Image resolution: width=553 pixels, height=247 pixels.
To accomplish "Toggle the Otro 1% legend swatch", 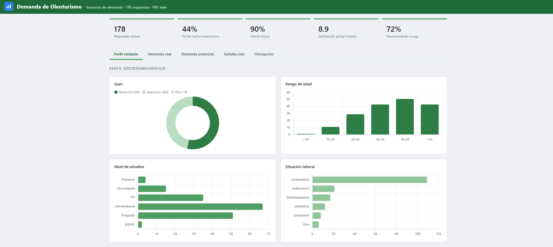I will coord(173,92).
